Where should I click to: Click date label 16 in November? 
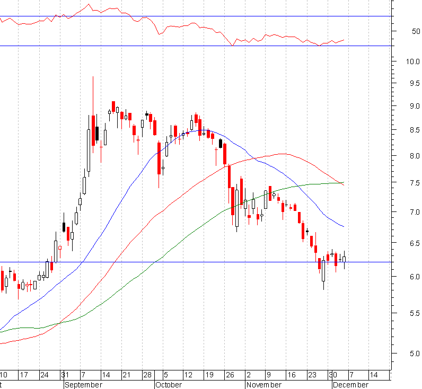[292, 375]
